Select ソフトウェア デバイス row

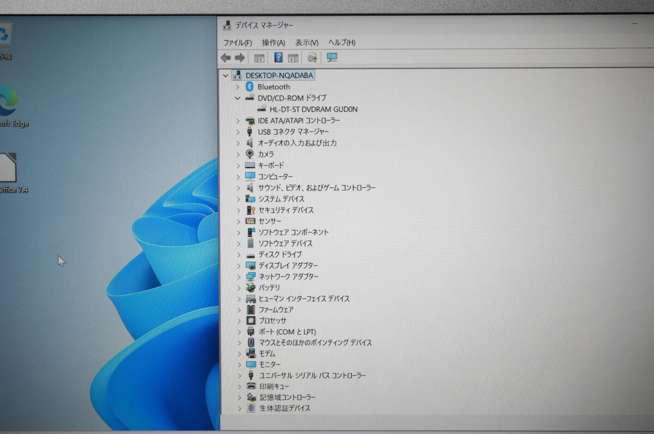(x=286, y=243)
